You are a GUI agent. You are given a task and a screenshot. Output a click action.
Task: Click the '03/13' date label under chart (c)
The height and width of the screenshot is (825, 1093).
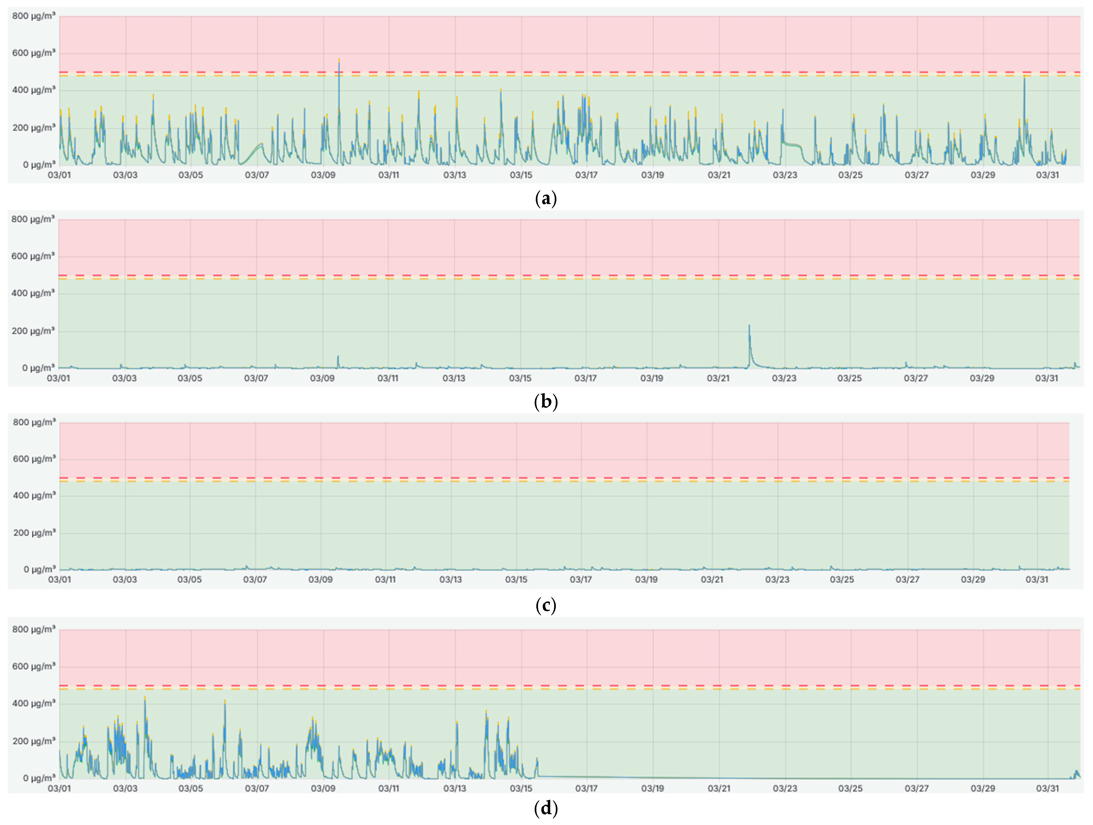451,580
